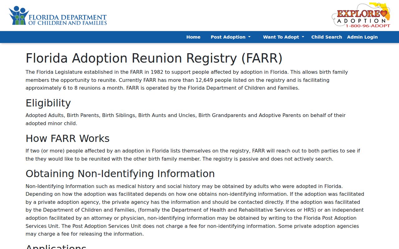Click the Eligibility heading
The width and height of the screenshot is (399, 249).
pyautogui.click(x=48, y=103)
